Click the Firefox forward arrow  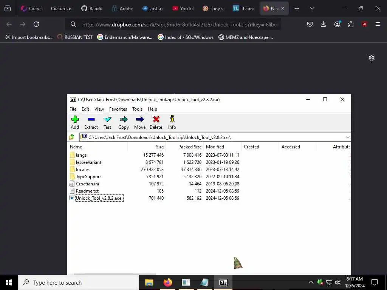23,24
